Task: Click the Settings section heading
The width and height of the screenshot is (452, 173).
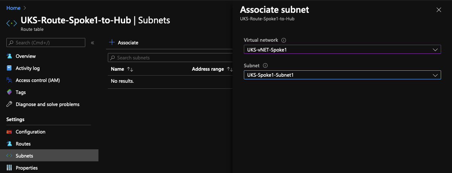Action: (15, 119)
